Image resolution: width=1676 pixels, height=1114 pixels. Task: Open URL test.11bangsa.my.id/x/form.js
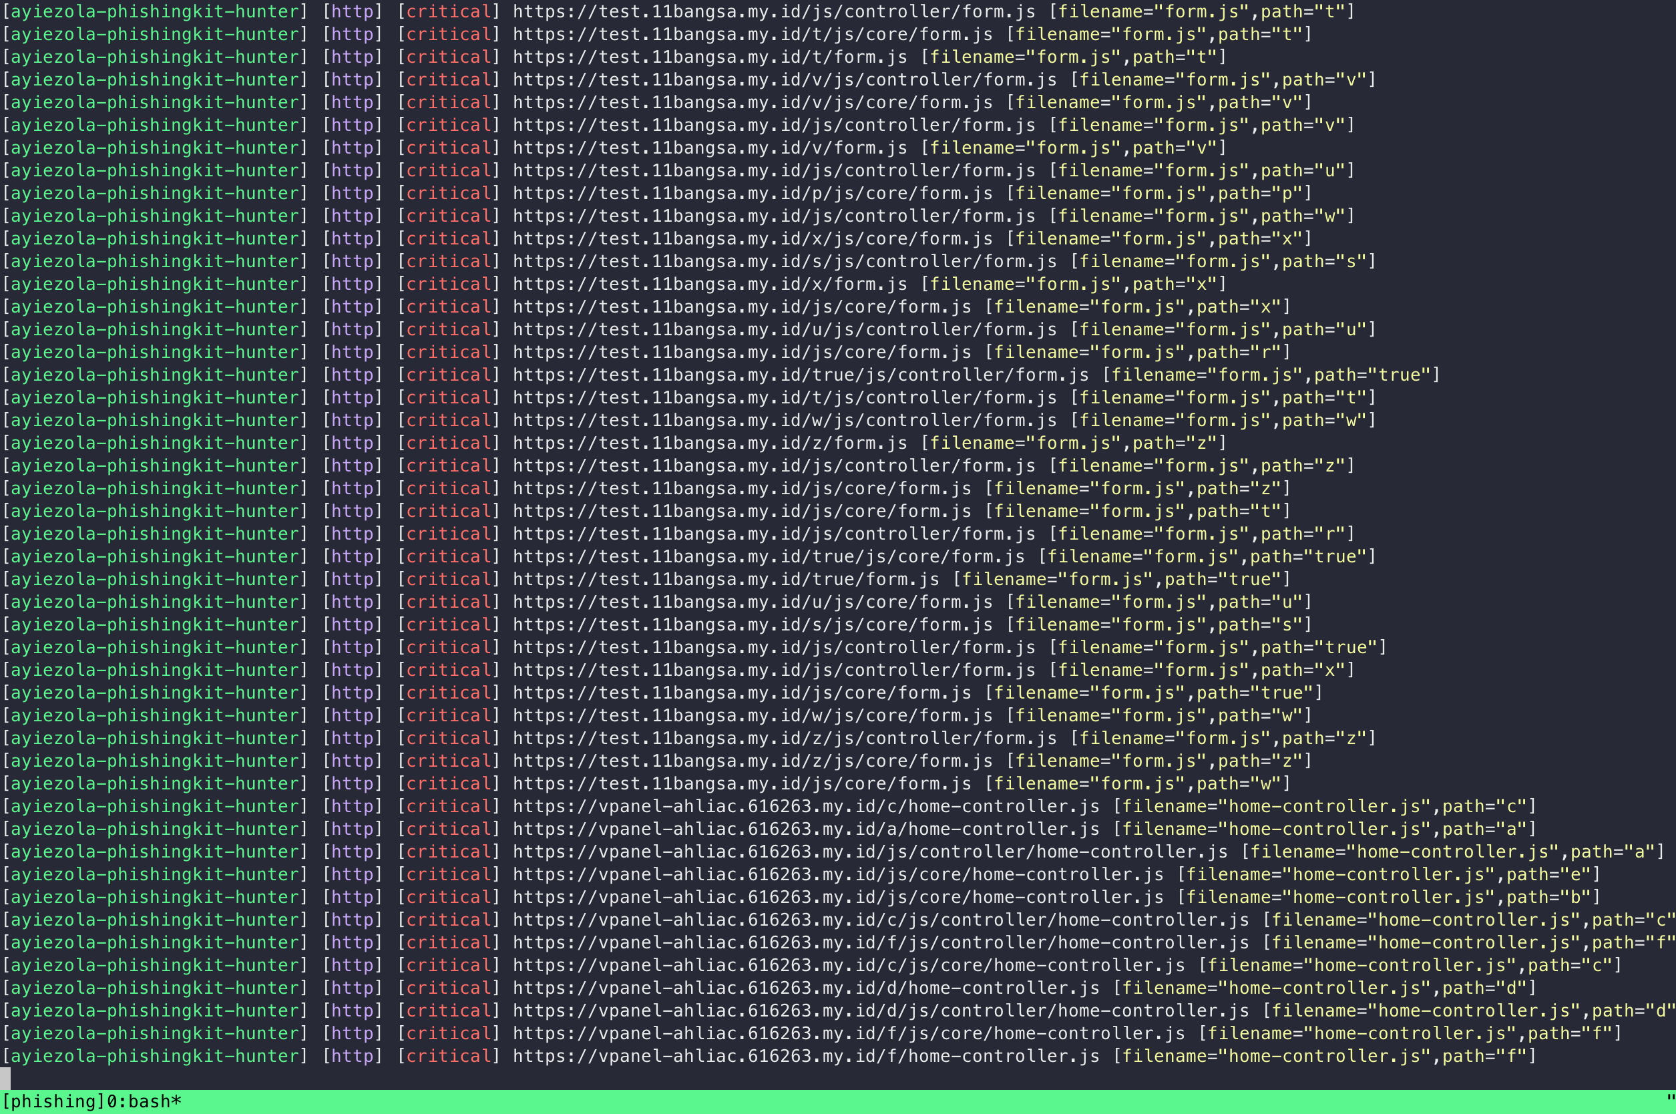pyautogui.click(x=709, y=285)
